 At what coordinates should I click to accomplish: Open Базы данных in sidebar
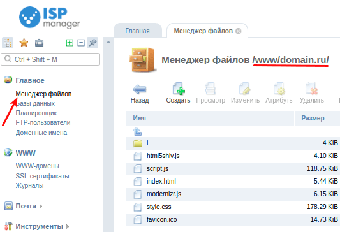point(35,103)
